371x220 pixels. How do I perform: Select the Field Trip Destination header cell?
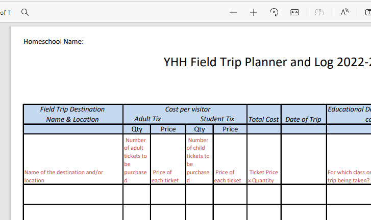[72, 114]
